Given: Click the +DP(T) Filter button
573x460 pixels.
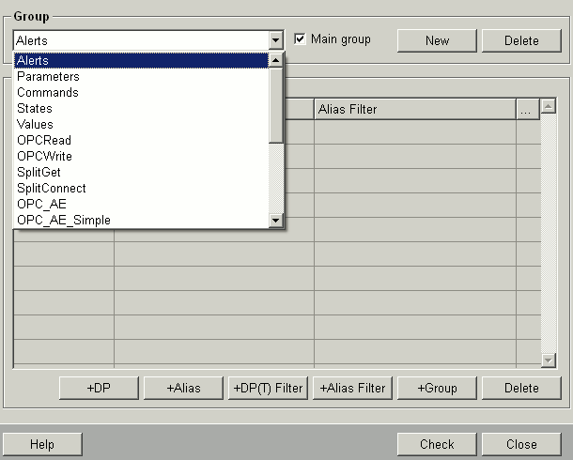Looking at the screenshot, I should [268, 388].
